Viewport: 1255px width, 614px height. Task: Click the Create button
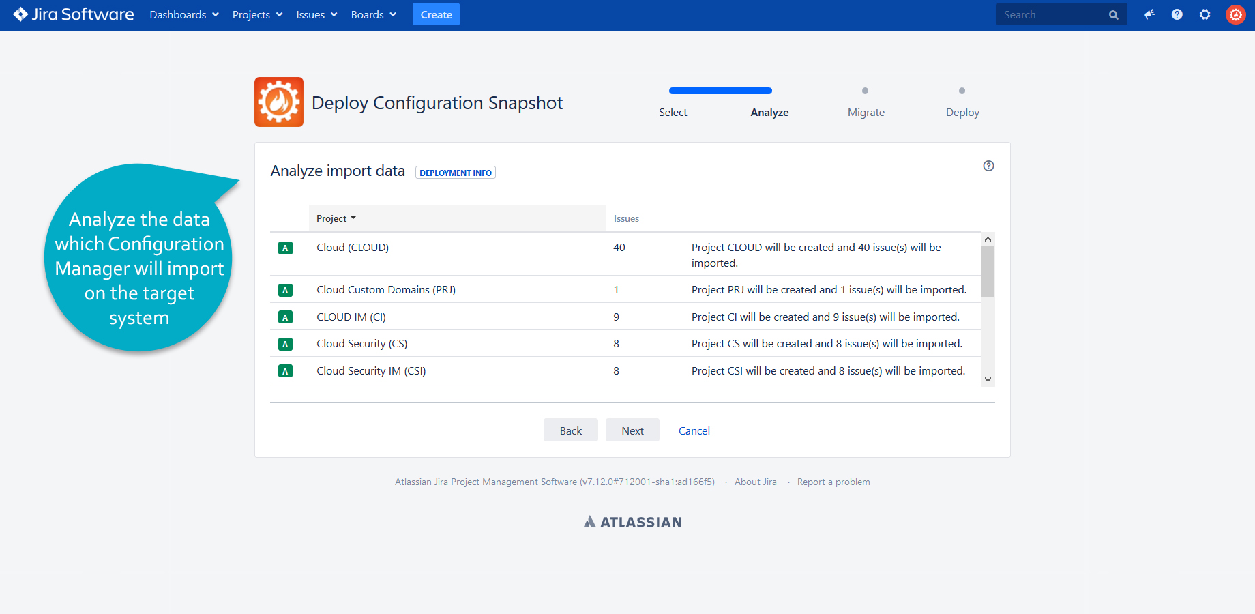[437, 14]
